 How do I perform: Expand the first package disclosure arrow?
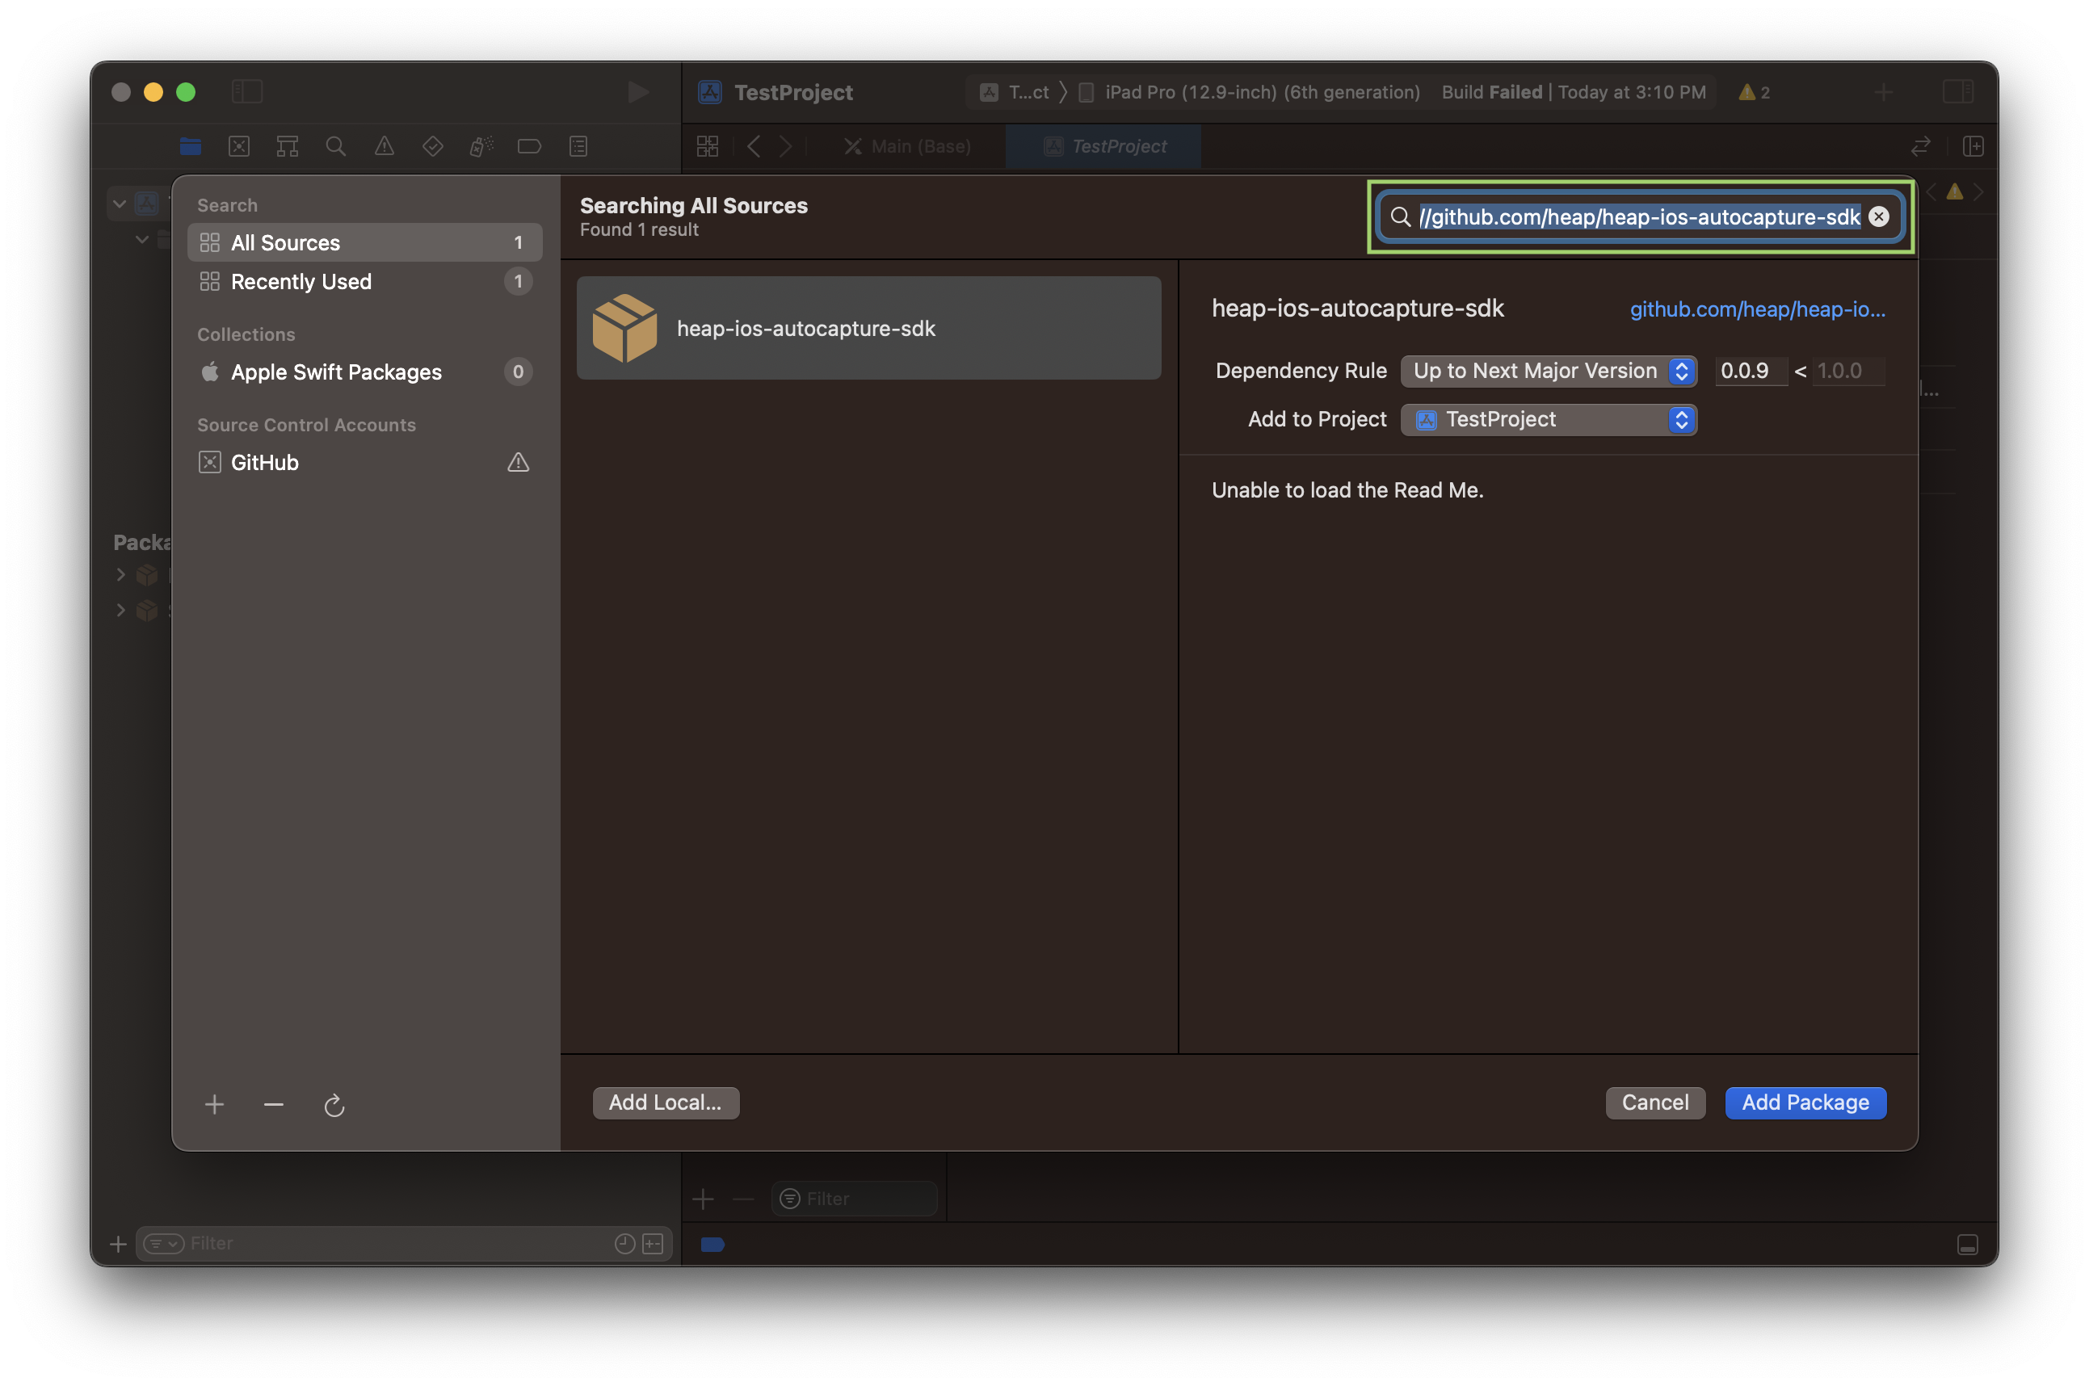(121, 574)
